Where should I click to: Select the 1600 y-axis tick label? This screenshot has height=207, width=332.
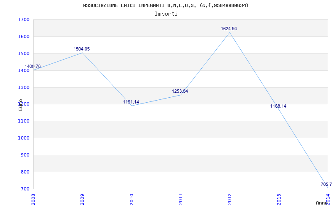click(x=24, y=37)
